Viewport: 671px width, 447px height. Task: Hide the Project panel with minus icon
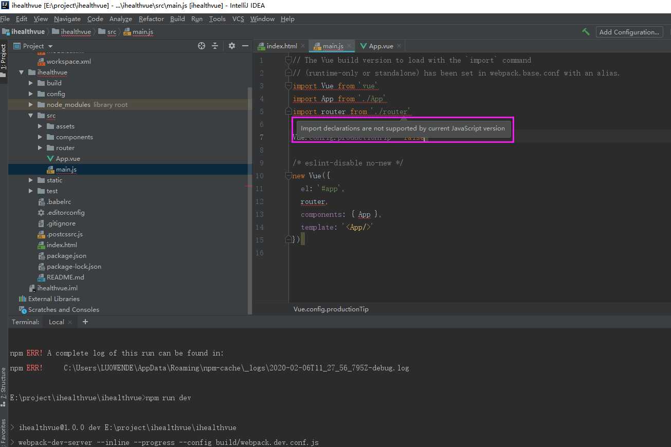click(x=245, y=46)
